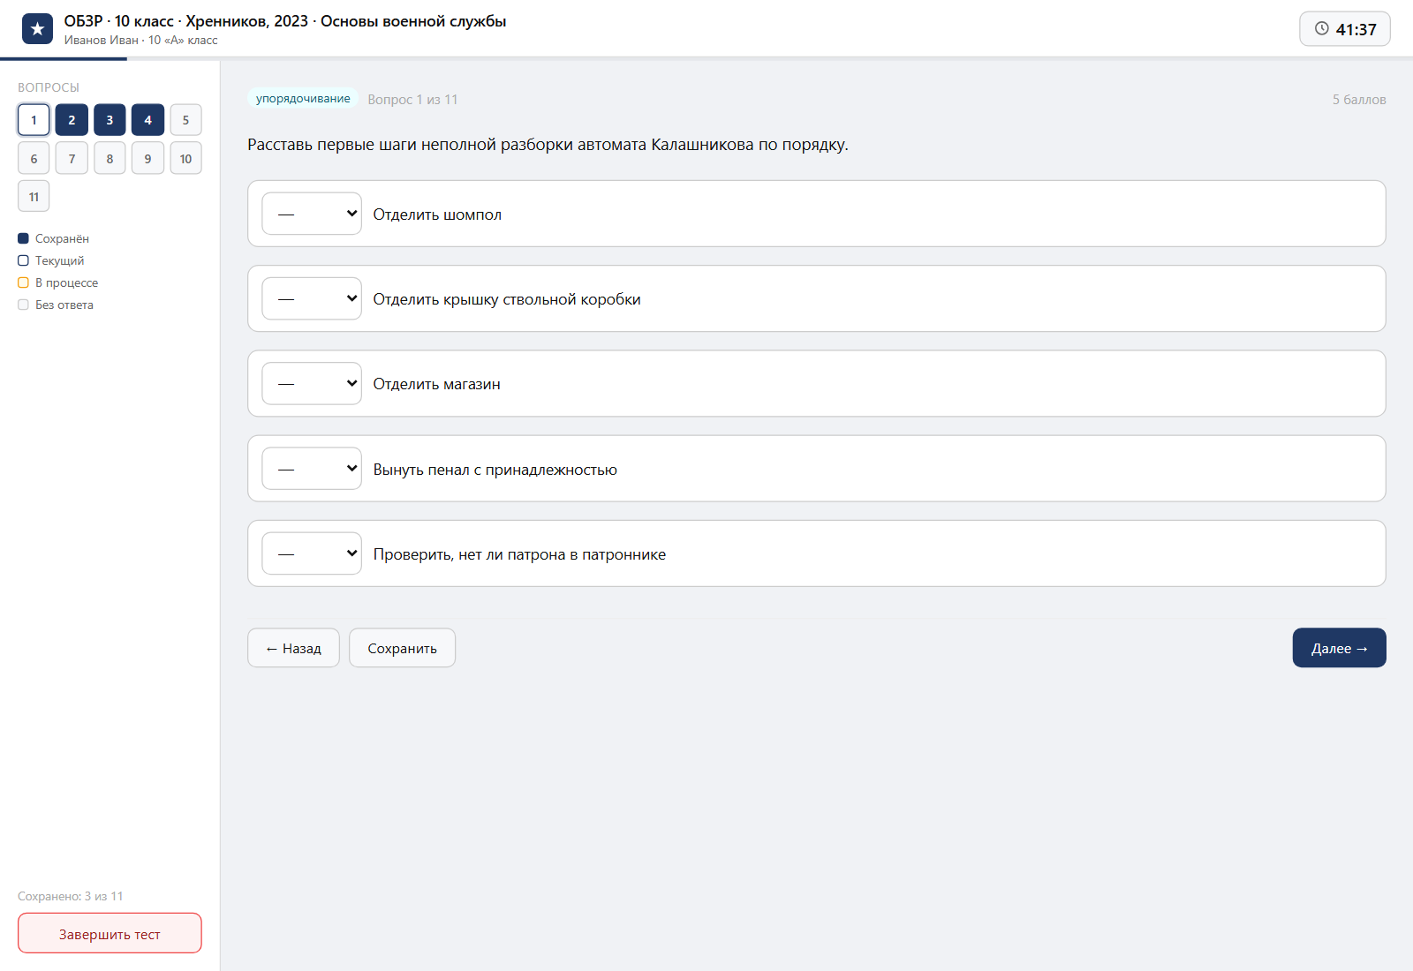The width and height of the screenshot is (1413, 971).
Task: Jump to question 8
Action: tap(110, 159)
